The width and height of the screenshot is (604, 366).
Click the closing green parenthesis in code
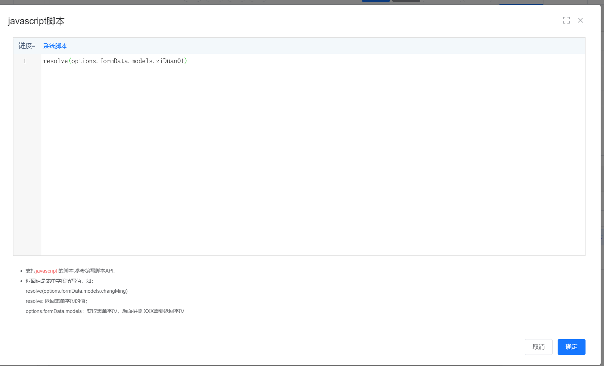coord(186,61)
